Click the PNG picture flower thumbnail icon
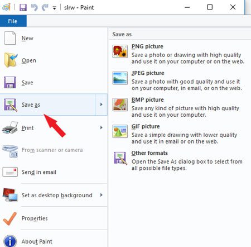Viewport: 251px width, 247px height. coord(120,51)
